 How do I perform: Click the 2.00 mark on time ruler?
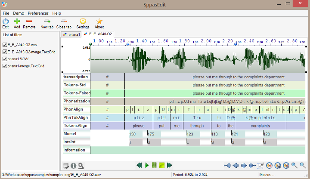[206, 41]
